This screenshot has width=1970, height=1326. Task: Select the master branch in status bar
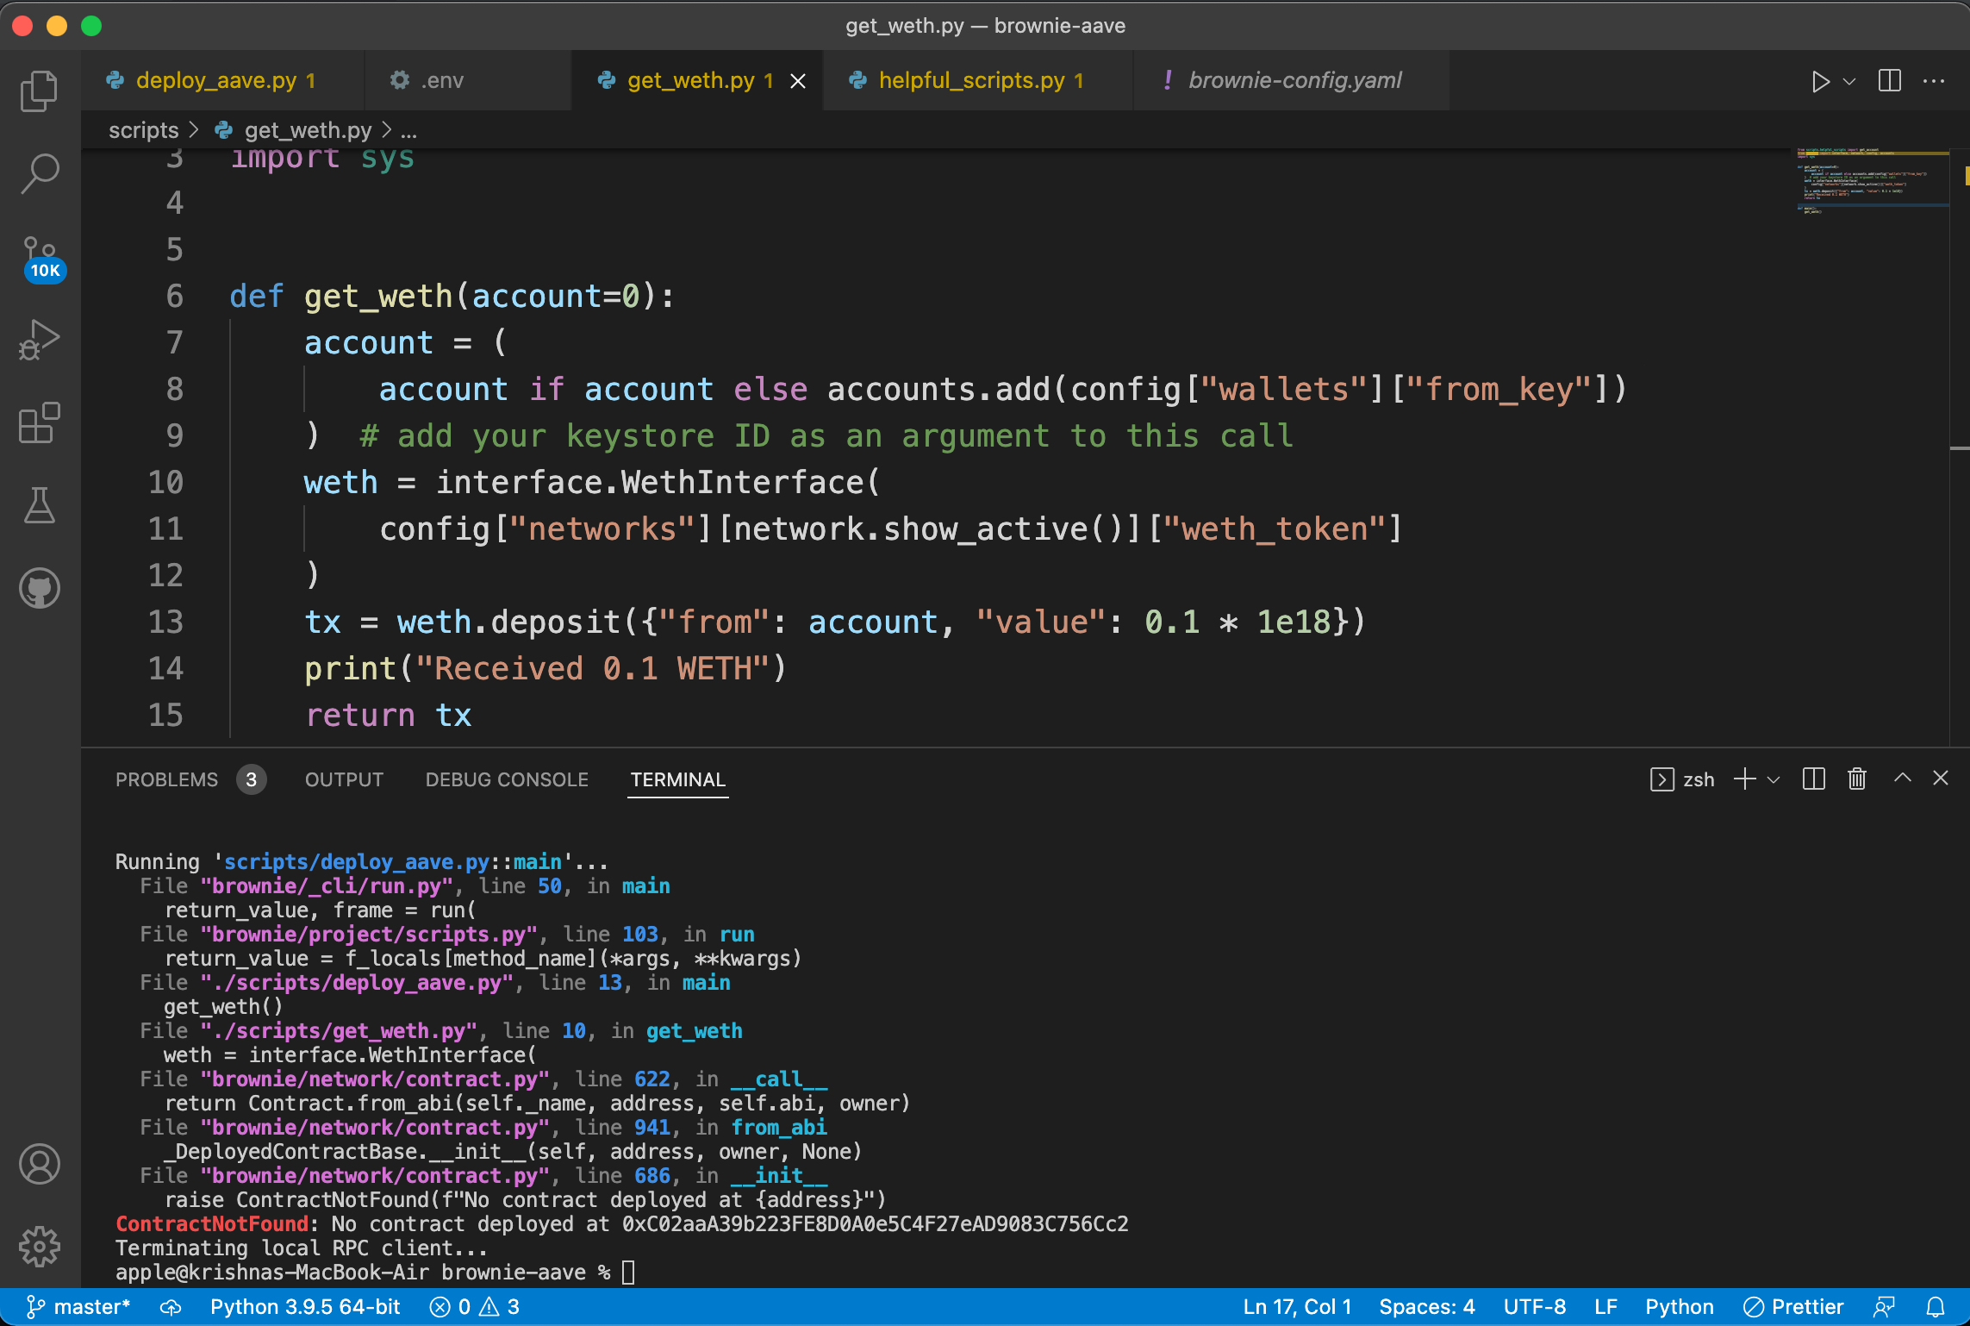tap(79, 1306)
